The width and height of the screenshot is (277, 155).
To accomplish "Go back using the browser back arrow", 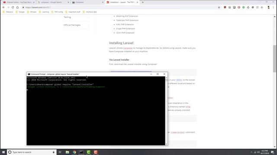I will (4, 7).
